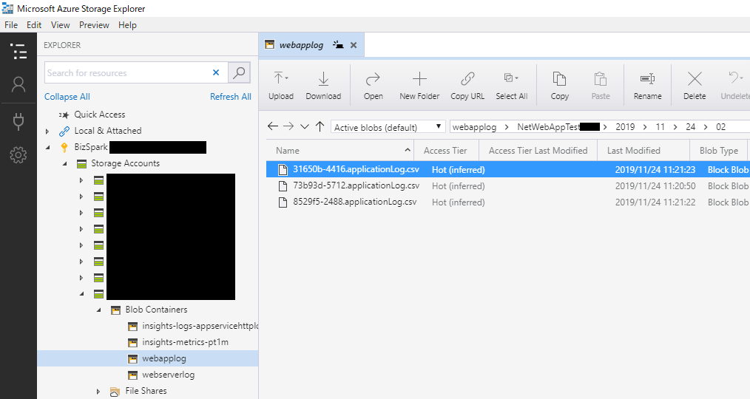The image size is (750, 399).
Task: Clear the search box with X
Action: point(216,72)
